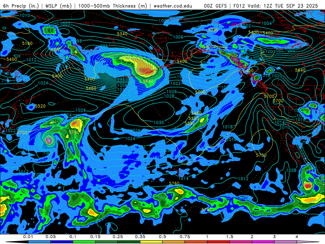Click the '1000-500mb Thickness (m)' header label

pyautogui.click(x=113, y=6)
